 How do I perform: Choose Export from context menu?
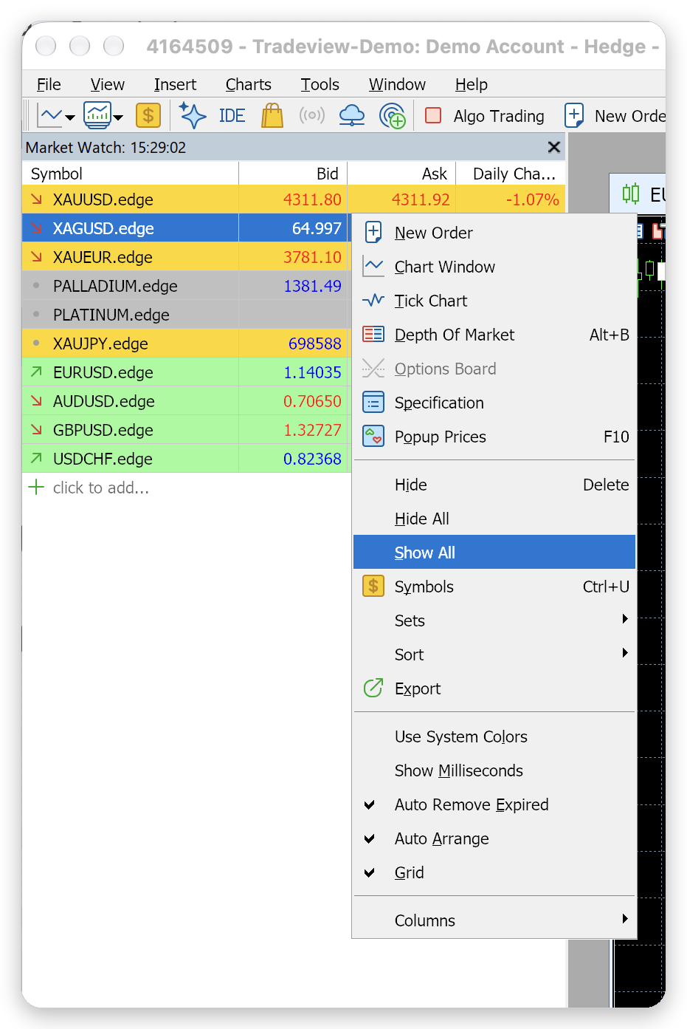[x=494, y=688]
